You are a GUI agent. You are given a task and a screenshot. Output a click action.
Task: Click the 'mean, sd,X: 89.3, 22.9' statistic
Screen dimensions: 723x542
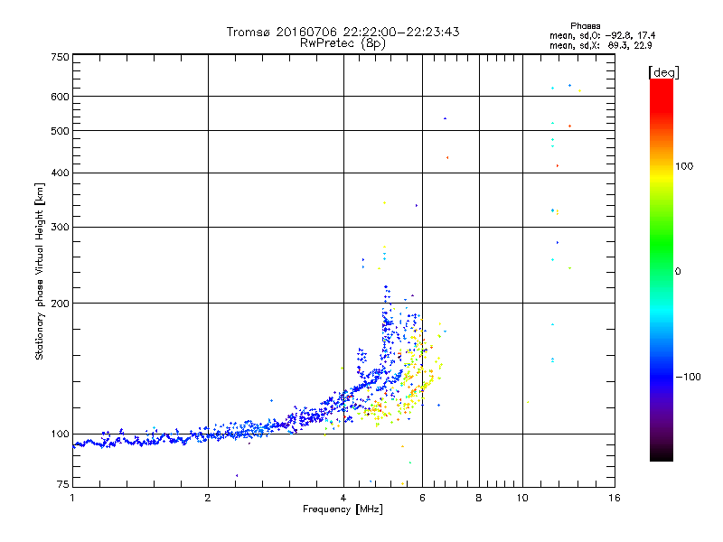coord(600,45)
